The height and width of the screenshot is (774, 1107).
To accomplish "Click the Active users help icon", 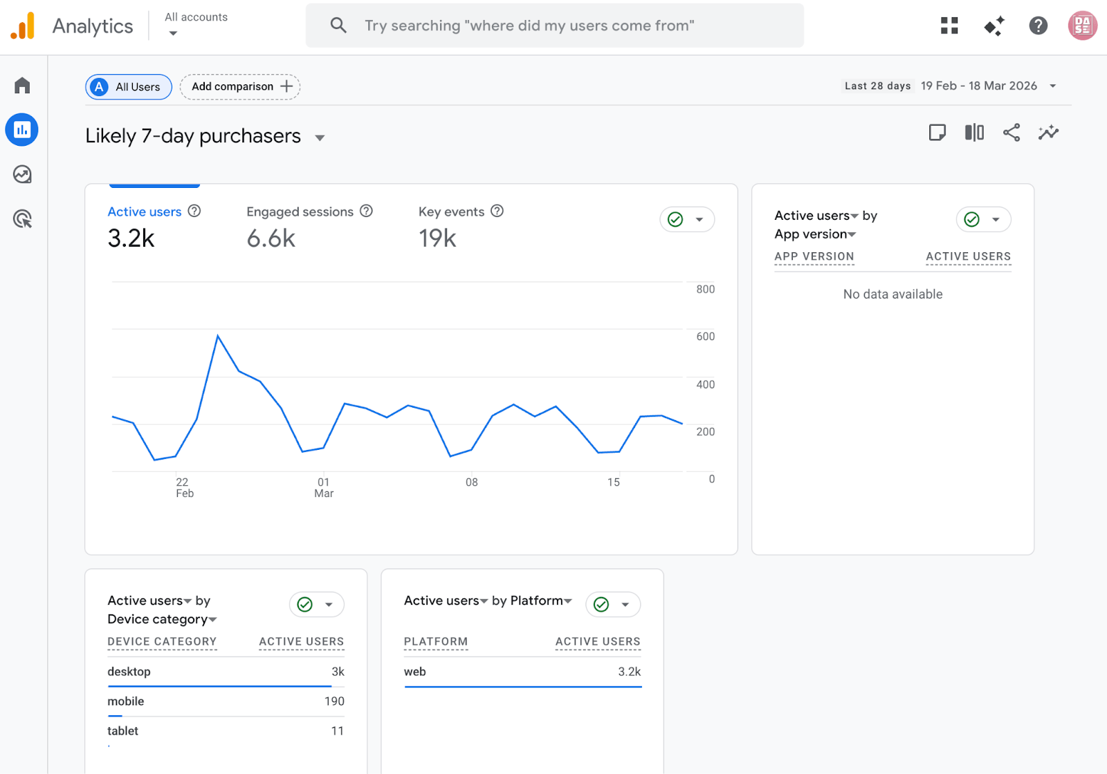I will pyautogui.click(x=194, y=211).
